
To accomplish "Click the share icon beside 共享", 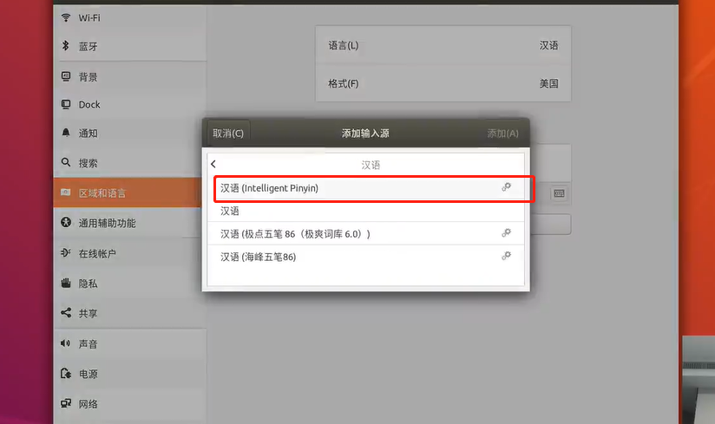I will 66,312.
